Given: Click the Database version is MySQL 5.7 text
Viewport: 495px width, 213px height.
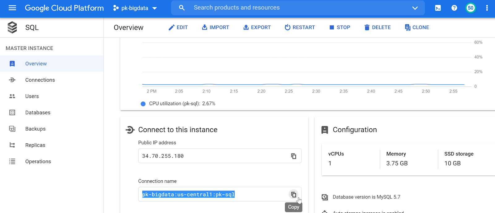Looking at the screenshot, I should tap(366, 197).
